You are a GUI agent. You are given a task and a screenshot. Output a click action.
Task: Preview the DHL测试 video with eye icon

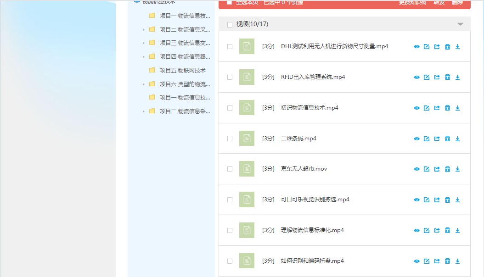pos(416,47)
